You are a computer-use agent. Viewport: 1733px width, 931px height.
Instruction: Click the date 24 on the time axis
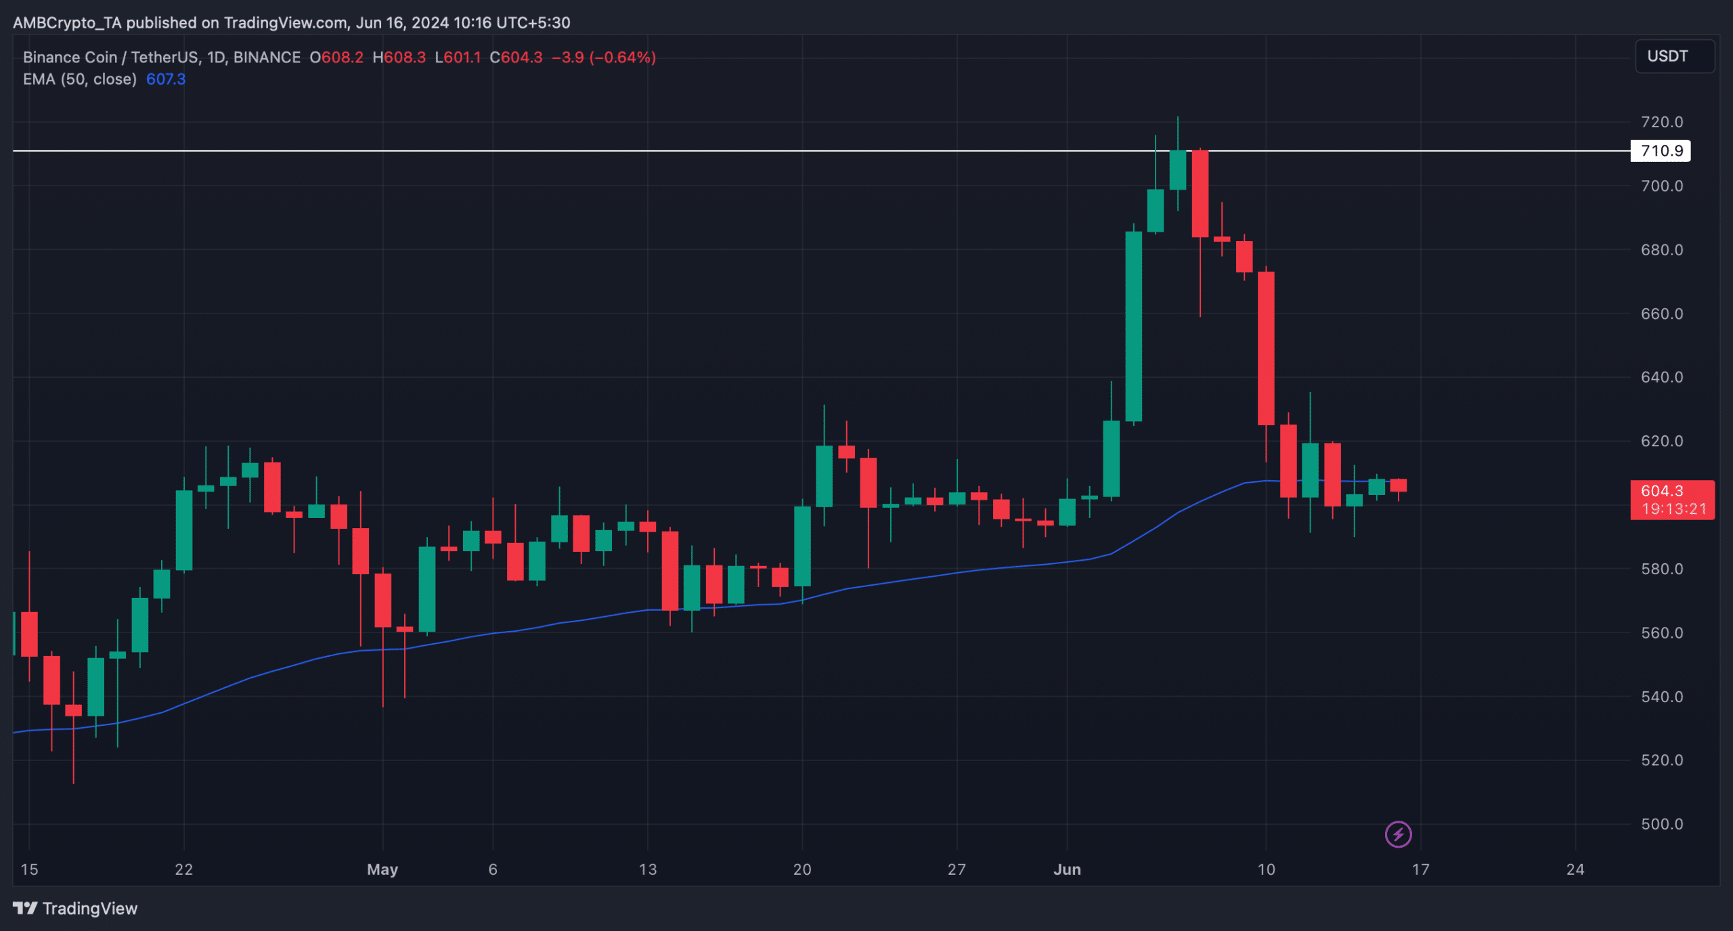coord(1575,869)
